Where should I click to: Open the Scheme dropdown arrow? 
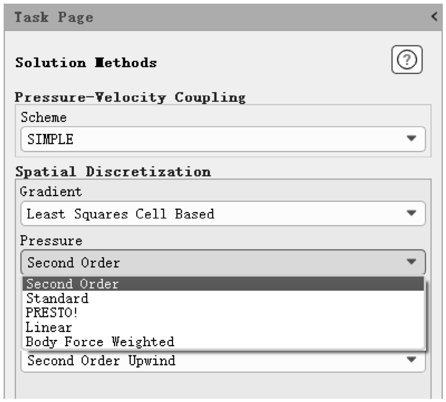[x=411, y=139]
